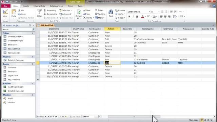Click the No Filter indicator button
This screenshot has width=217, height=122.
click(x=75, y=117)
